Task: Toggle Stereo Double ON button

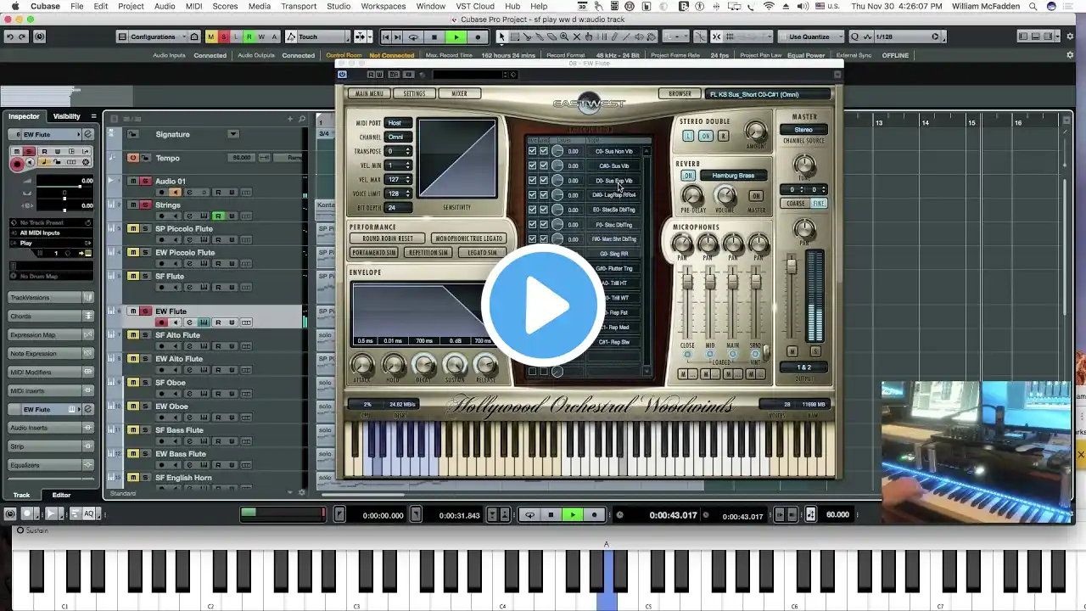Action: pos(705,136)
